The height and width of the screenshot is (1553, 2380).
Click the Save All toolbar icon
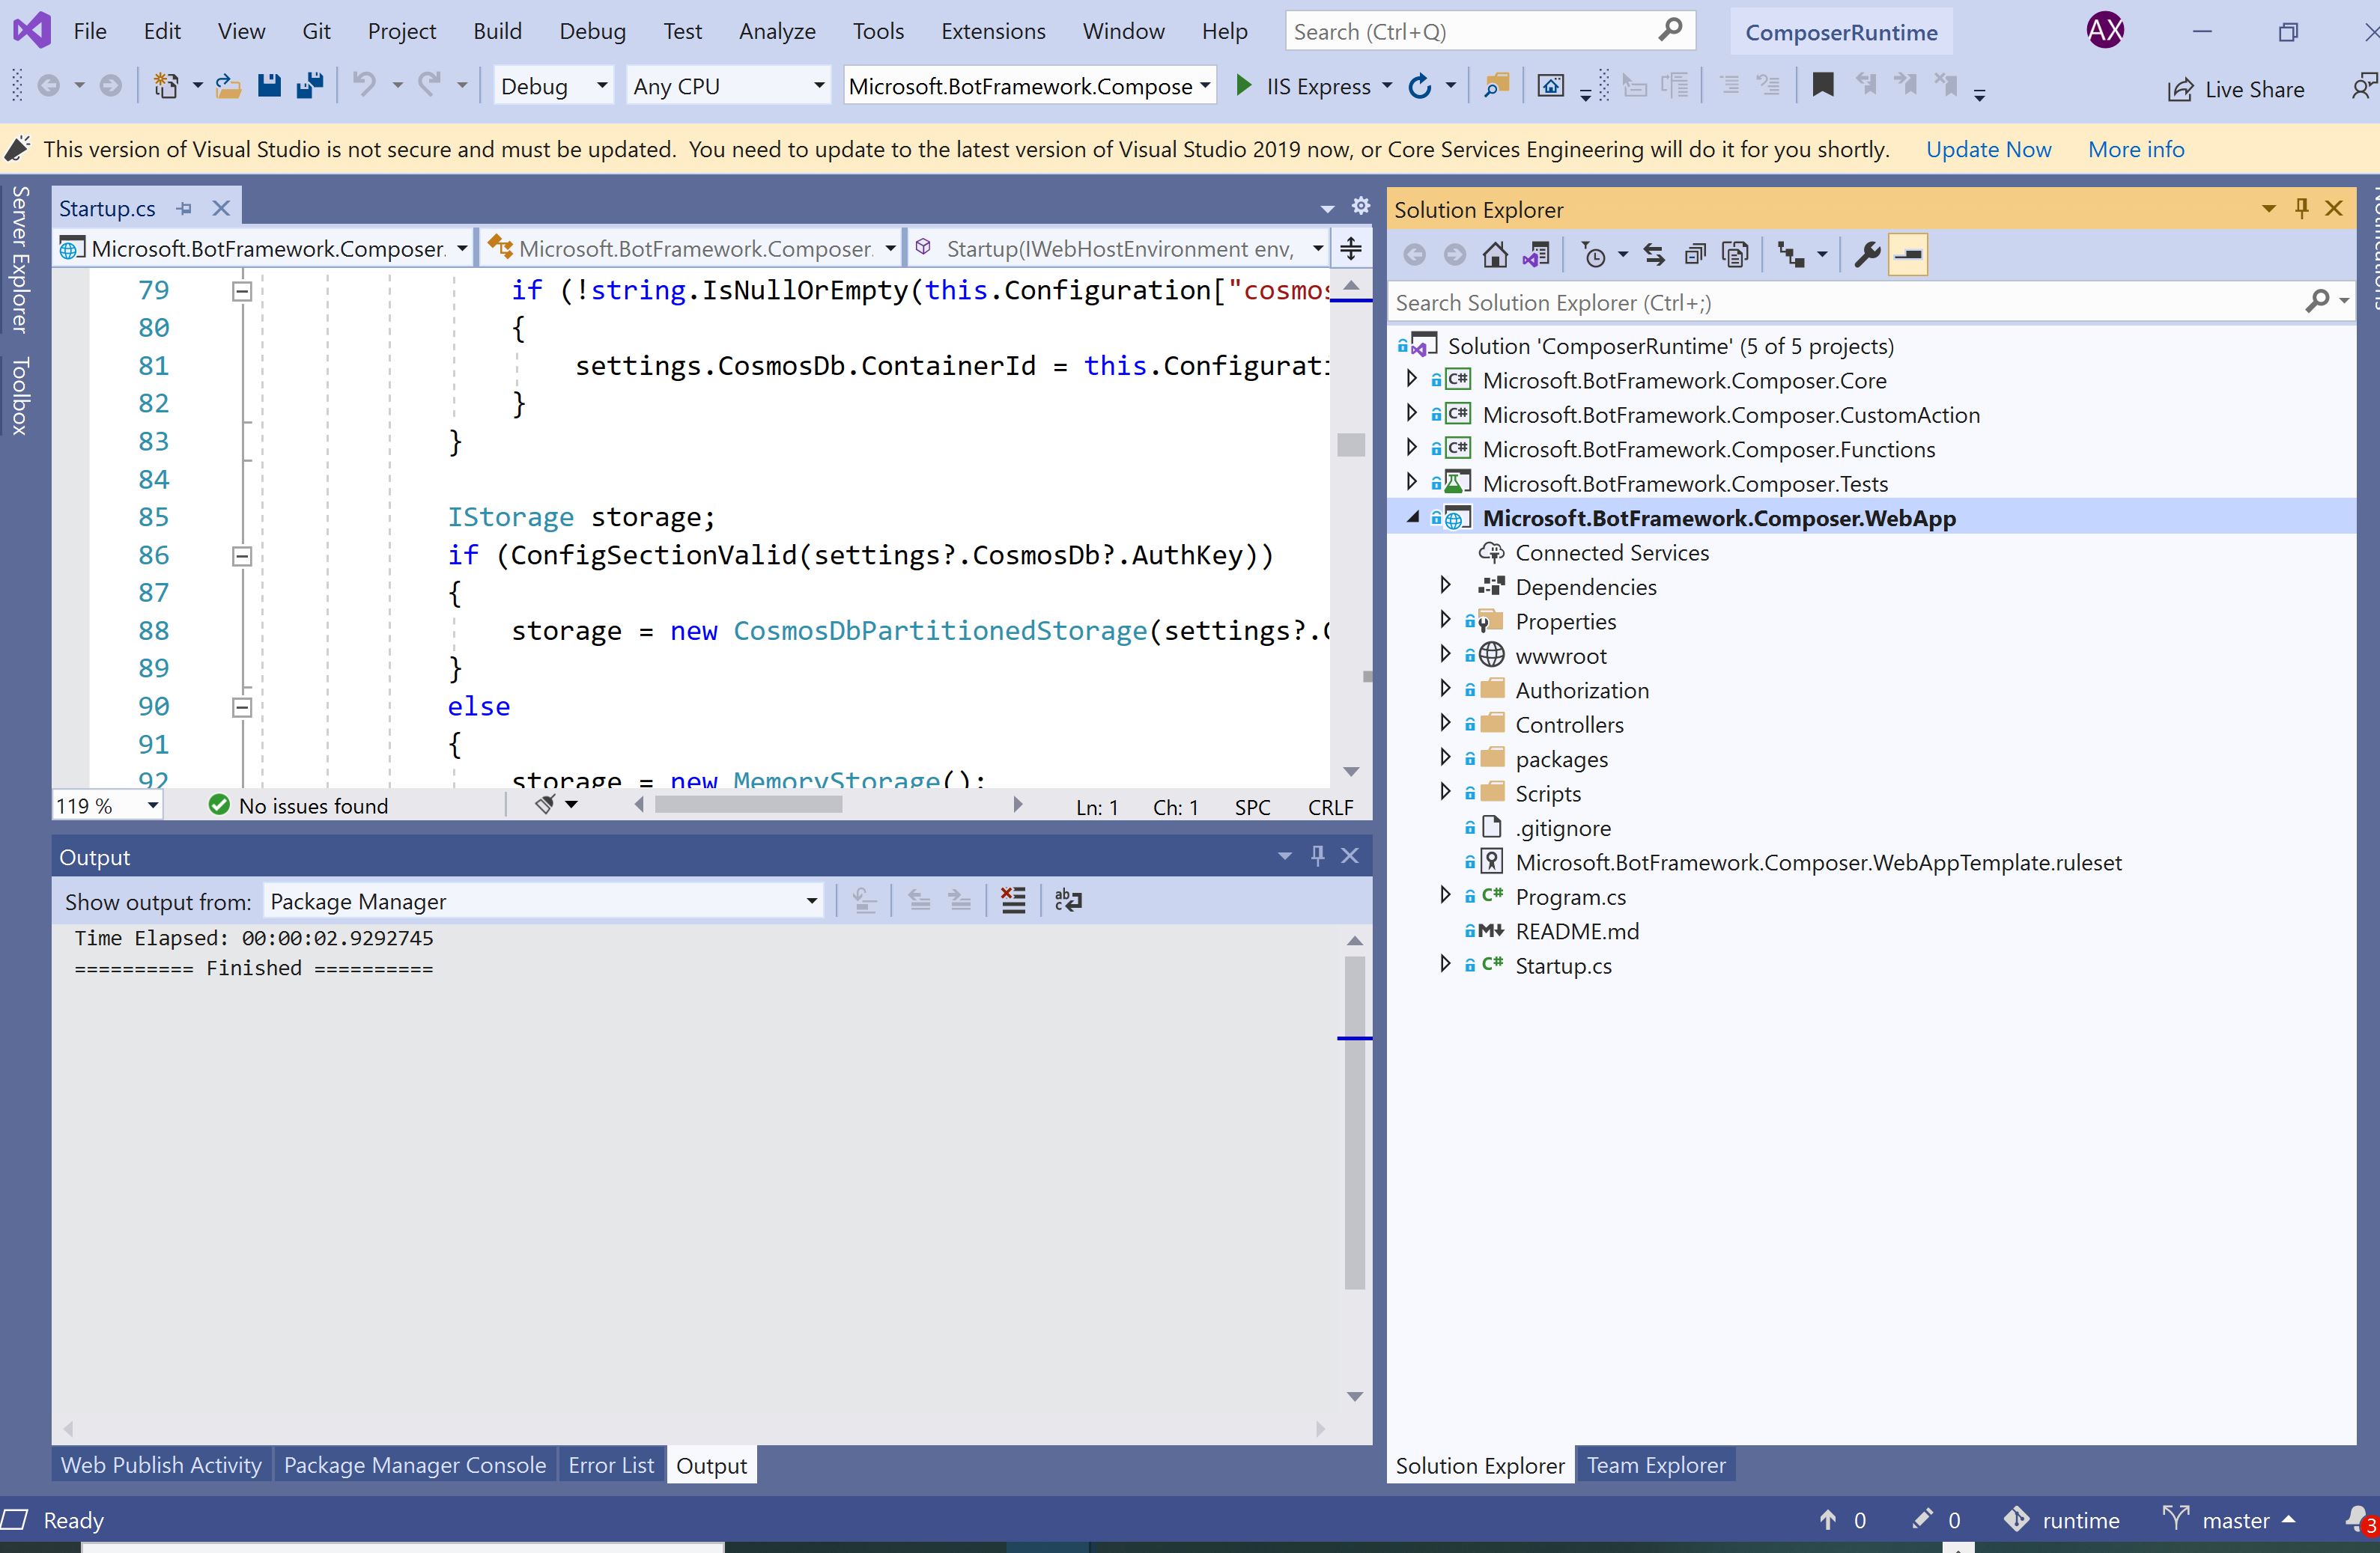point(310,86)
